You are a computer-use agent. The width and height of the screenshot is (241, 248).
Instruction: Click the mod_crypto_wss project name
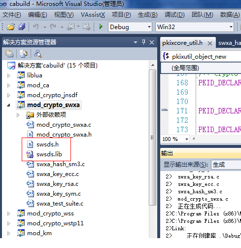(50, 213)
